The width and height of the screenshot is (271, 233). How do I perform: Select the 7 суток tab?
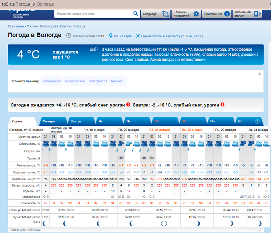(22, 122)
